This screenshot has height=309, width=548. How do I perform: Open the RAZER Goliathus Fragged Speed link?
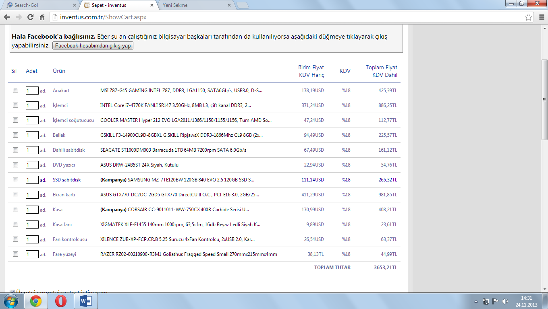point(189,254)
